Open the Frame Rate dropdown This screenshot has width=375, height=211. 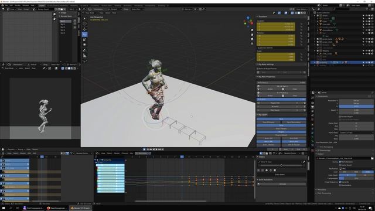click(x=356, y=132)
